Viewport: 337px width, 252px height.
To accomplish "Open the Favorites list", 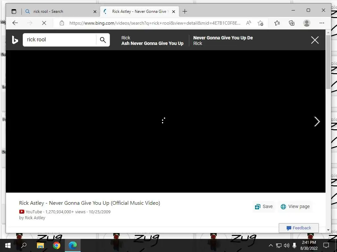I will pyautogui.click(x=277, y=23).
